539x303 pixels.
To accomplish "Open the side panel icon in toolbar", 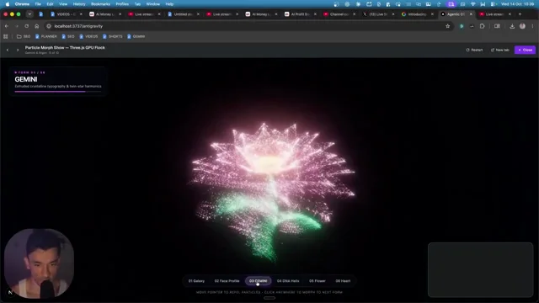I will (497, 26).
